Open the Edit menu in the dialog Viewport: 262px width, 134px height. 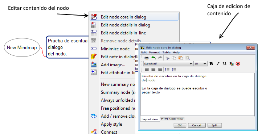point(144,53)
